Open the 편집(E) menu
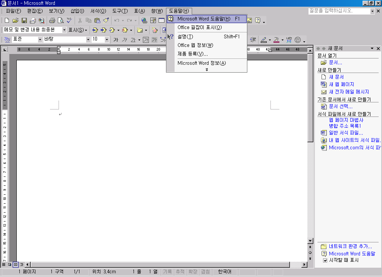 coord(35,11)
